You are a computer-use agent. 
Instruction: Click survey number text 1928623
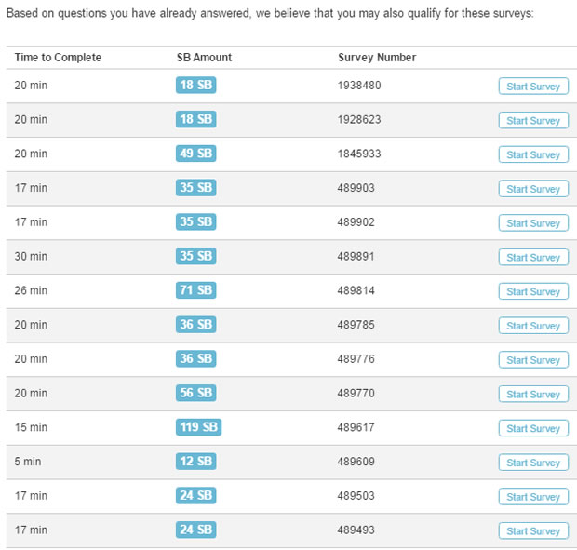click(359, 119)
